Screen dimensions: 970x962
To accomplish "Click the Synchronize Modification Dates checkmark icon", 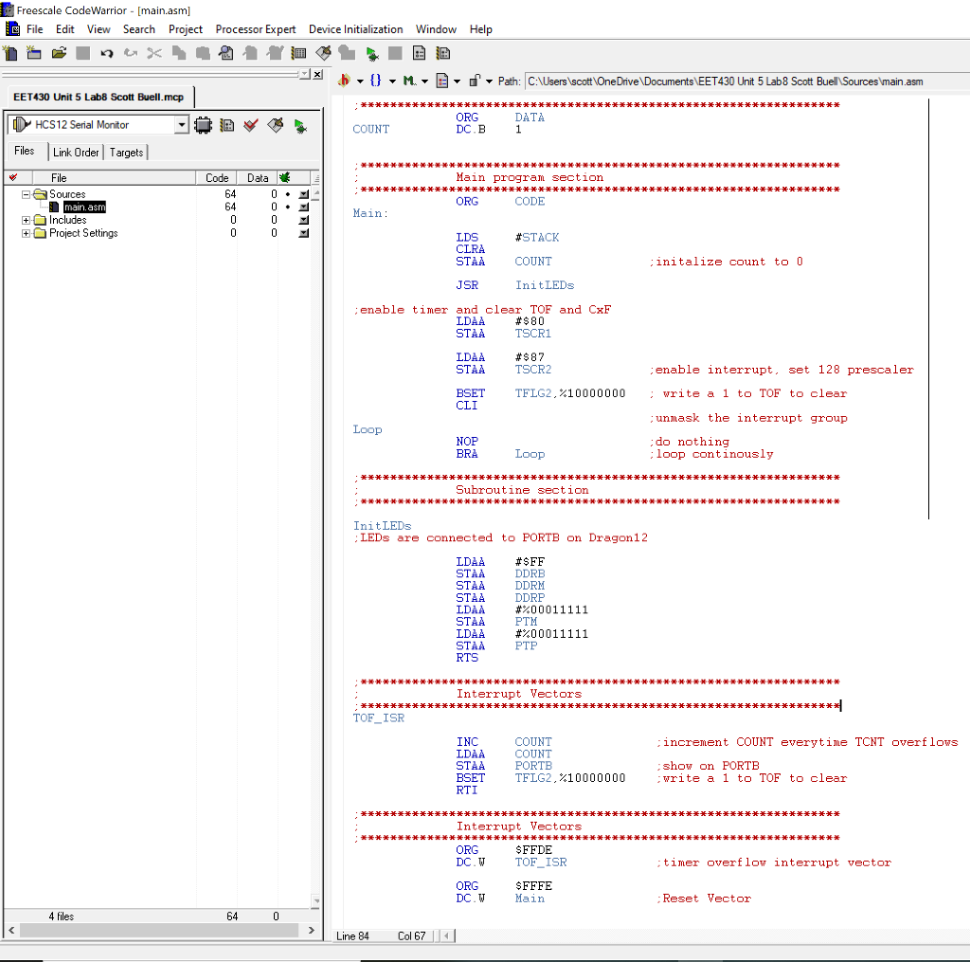I will point(251,125).
